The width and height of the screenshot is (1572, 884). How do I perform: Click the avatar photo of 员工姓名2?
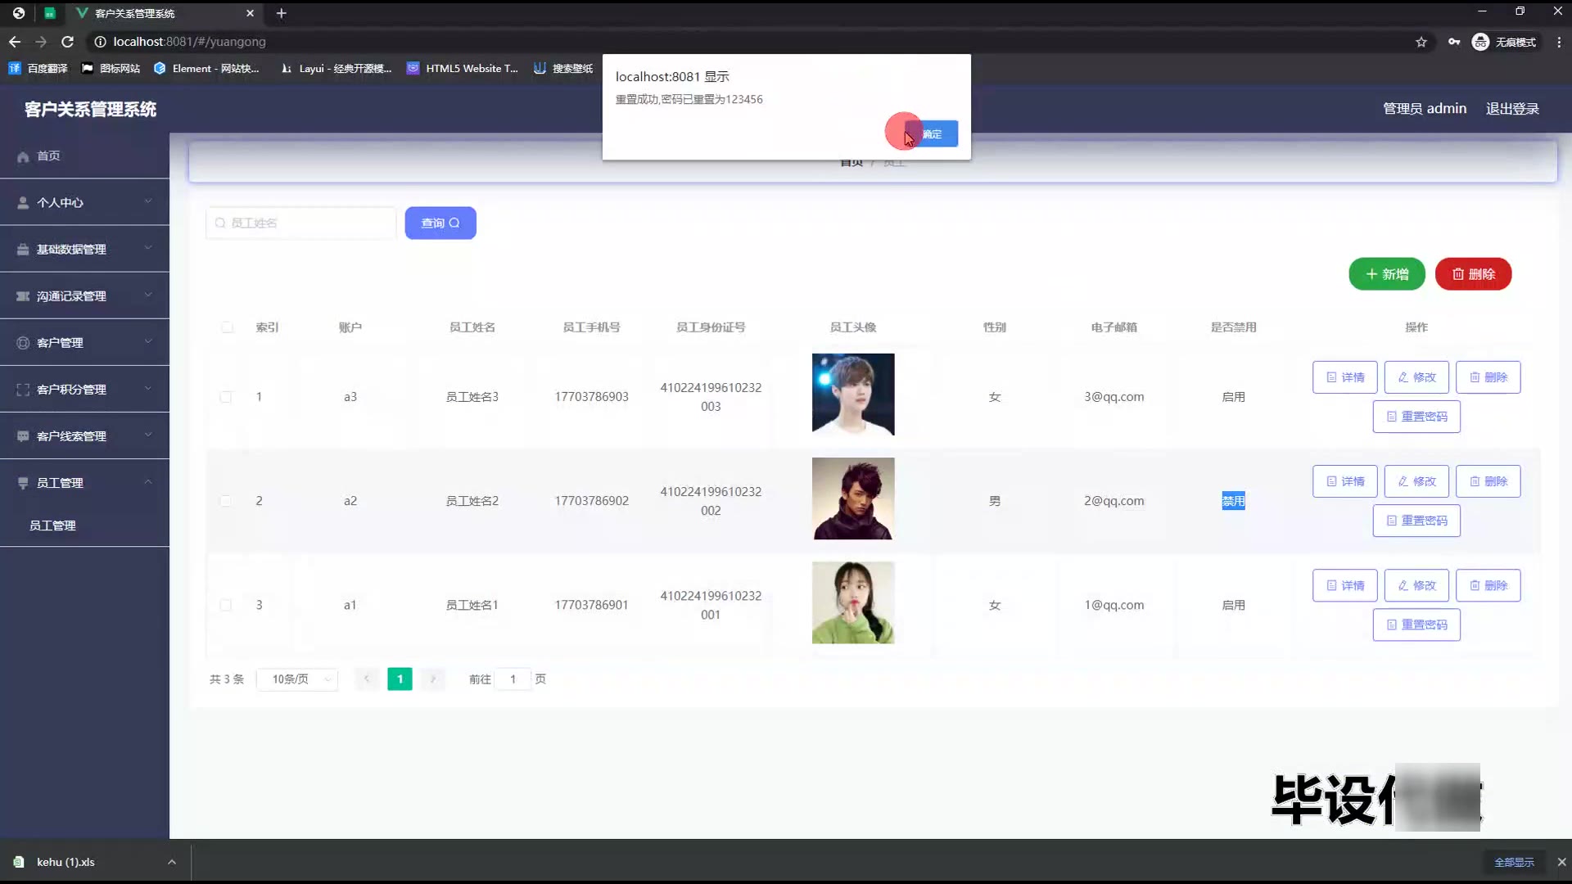853,498
